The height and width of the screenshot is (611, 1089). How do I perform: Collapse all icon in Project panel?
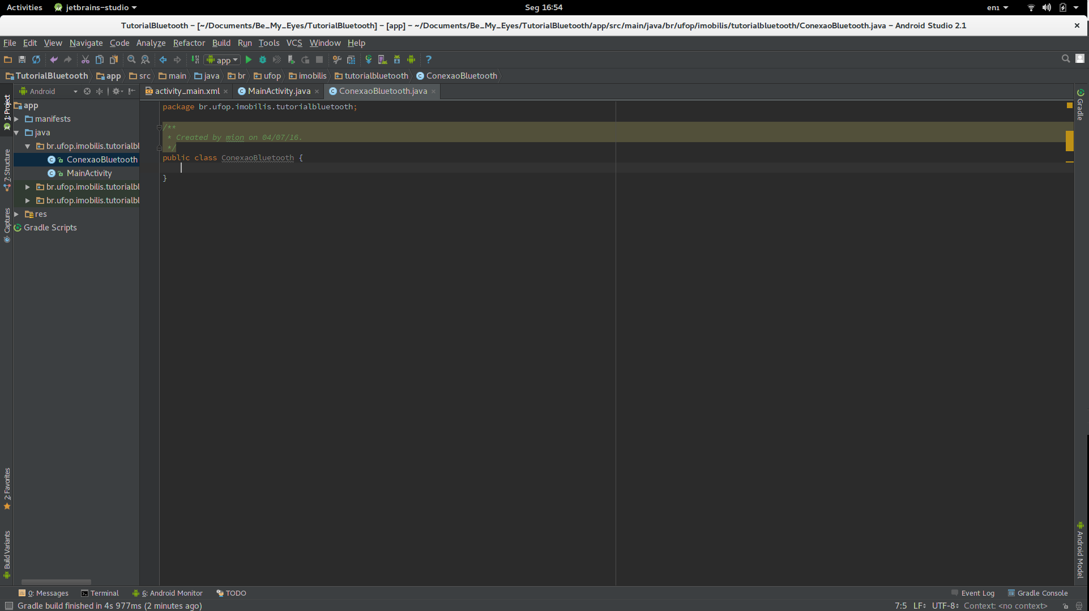click(100, 91)
